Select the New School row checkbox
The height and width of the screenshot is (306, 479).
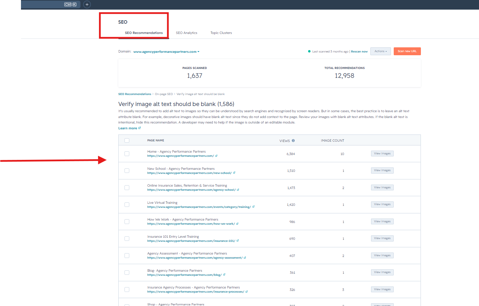click(x=127, y=170)
